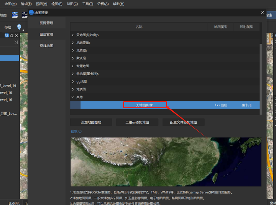Open the 工具(T) menu

click(88, 4)
